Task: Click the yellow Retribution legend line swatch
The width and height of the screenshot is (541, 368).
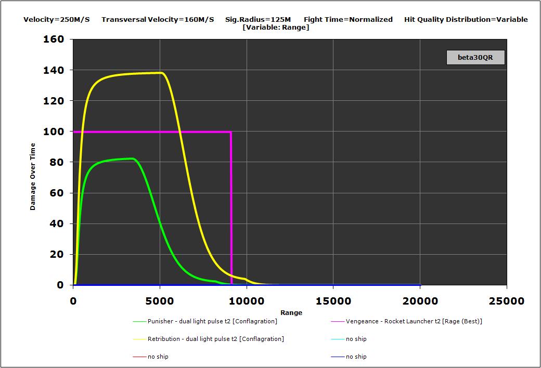Action: [139, 339]
